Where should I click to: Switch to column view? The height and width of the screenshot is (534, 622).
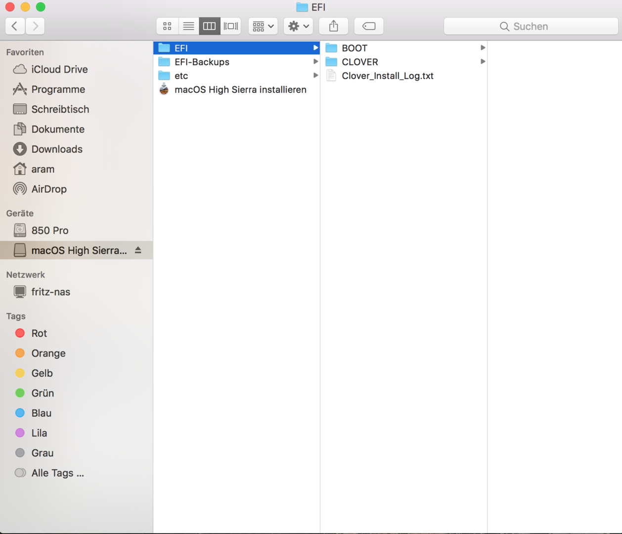click(210, 26)
